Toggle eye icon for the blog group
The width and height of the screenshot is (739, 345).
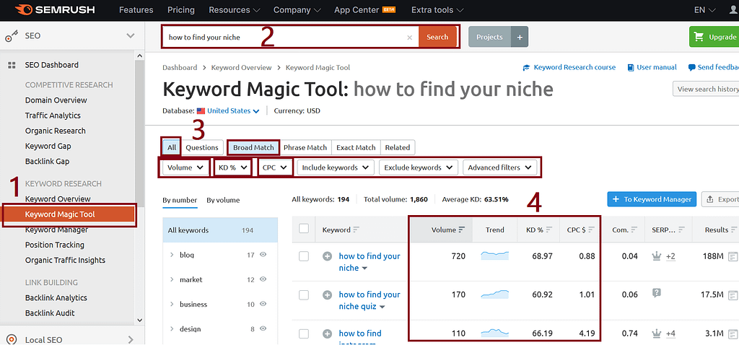pos(263,255)
